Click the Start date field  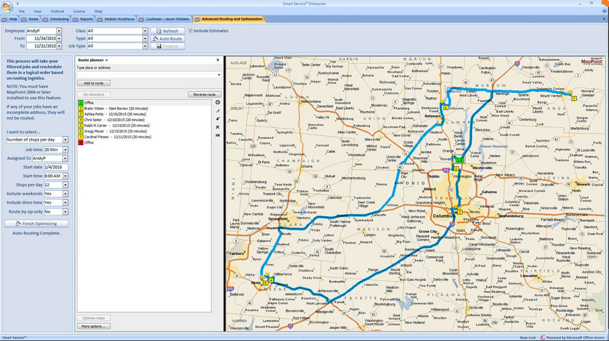(56, 167)
